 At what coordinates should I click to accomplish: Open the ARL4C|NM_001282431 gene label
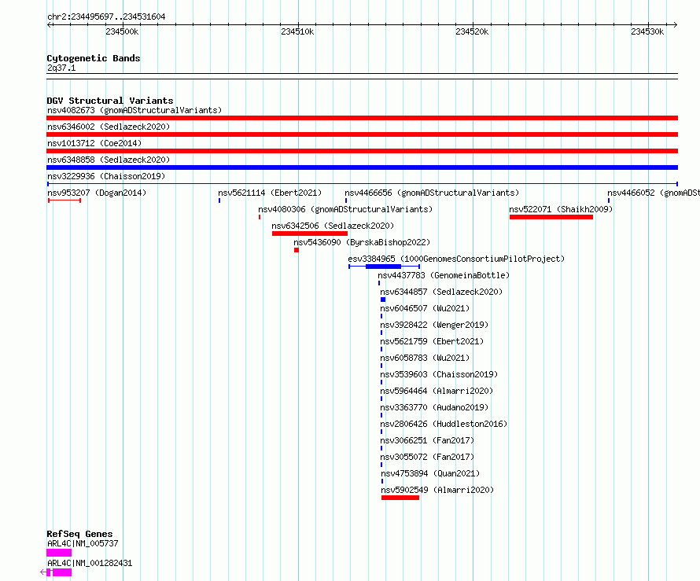pos(90,563)
